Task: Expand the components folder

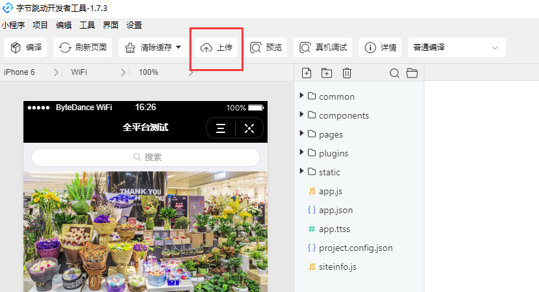Action: tap(301, 114)
